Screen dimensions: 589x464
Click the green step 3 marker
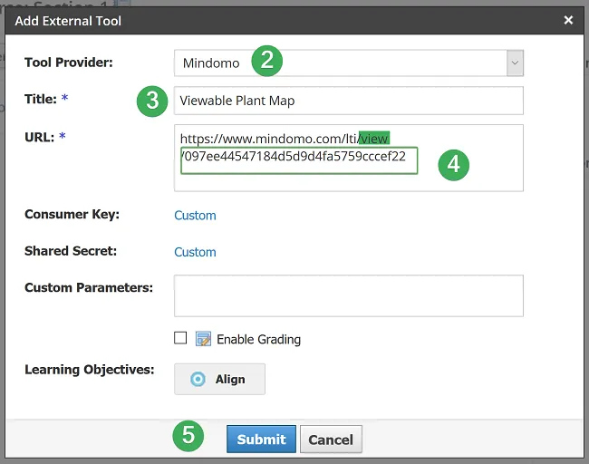point(152,101)
